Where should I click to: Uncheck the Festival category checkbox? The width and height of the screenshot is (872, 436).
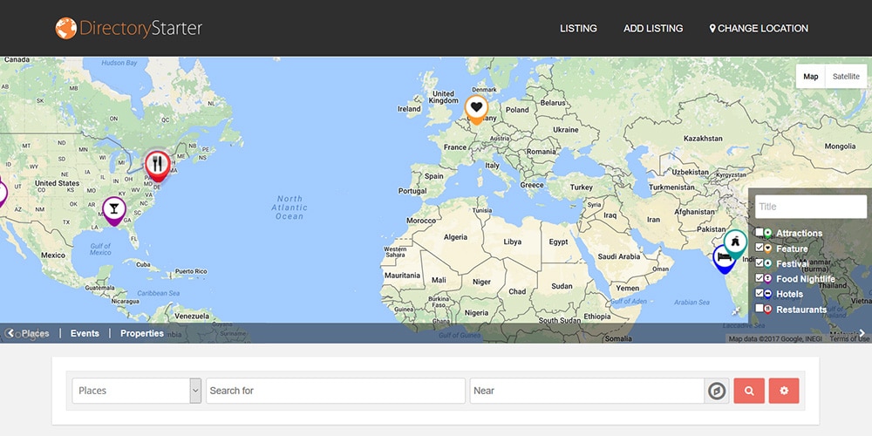click(760, 263)
